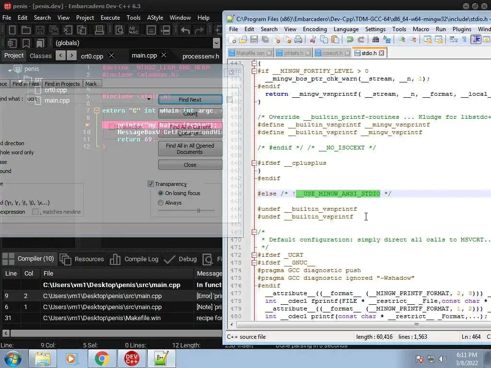Click the Find Next button
The height and width of the screenshot is (368, 491).
pyautogui.click(x=190, y=100)
